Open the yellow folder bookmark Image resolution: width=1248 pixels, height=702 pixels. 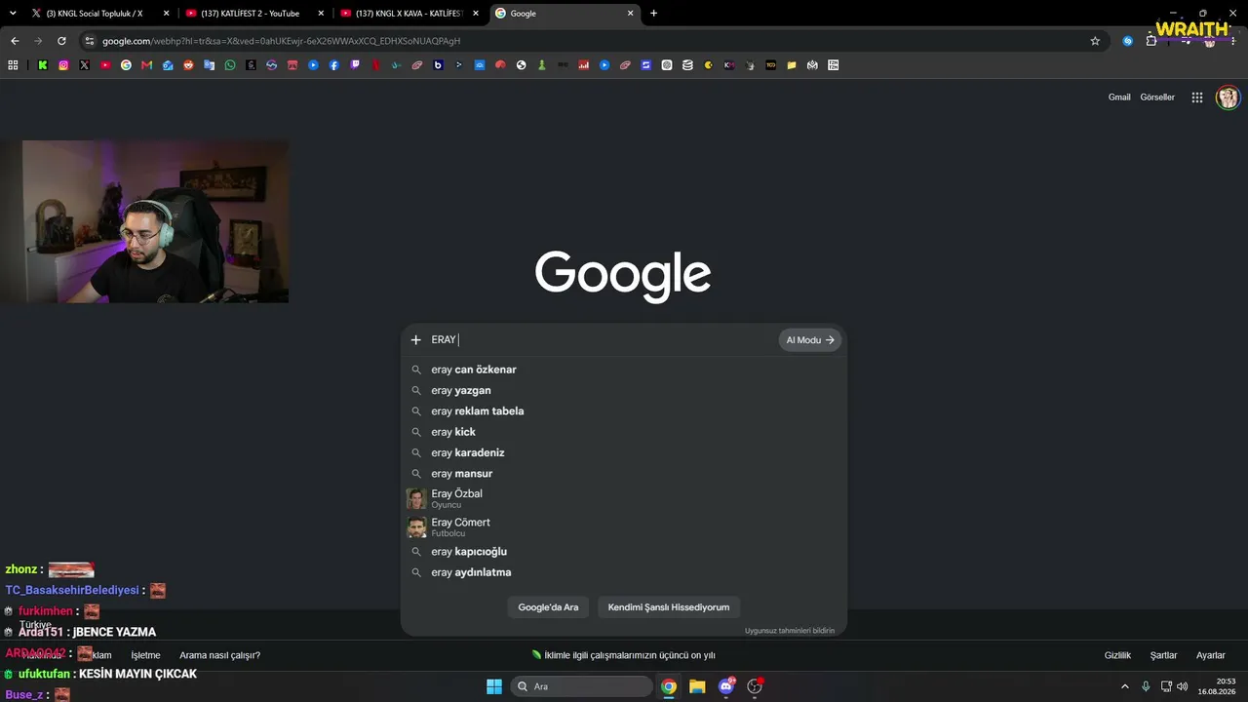[x=792, y=65]
